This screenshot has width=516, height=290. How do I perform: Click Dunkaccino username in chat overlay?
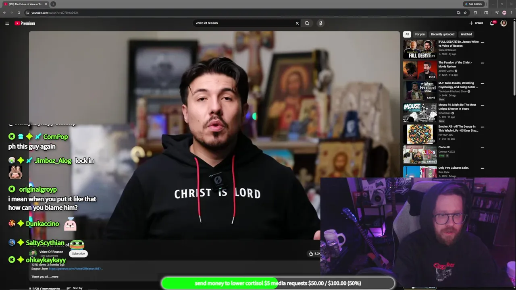coord(42,224)
